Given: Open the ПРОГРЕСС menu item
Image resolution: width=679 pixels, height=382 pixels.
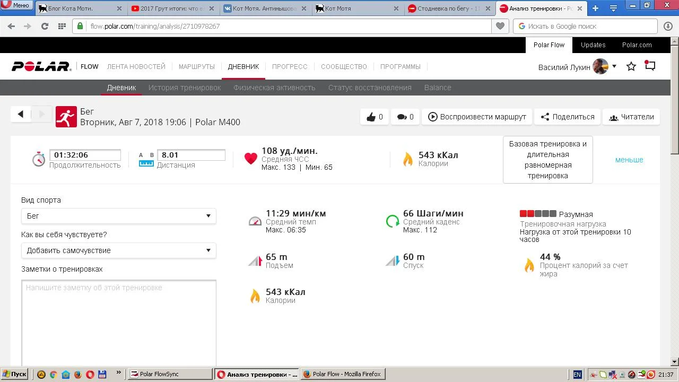Looking at the screenshot, I should (290, 66).
